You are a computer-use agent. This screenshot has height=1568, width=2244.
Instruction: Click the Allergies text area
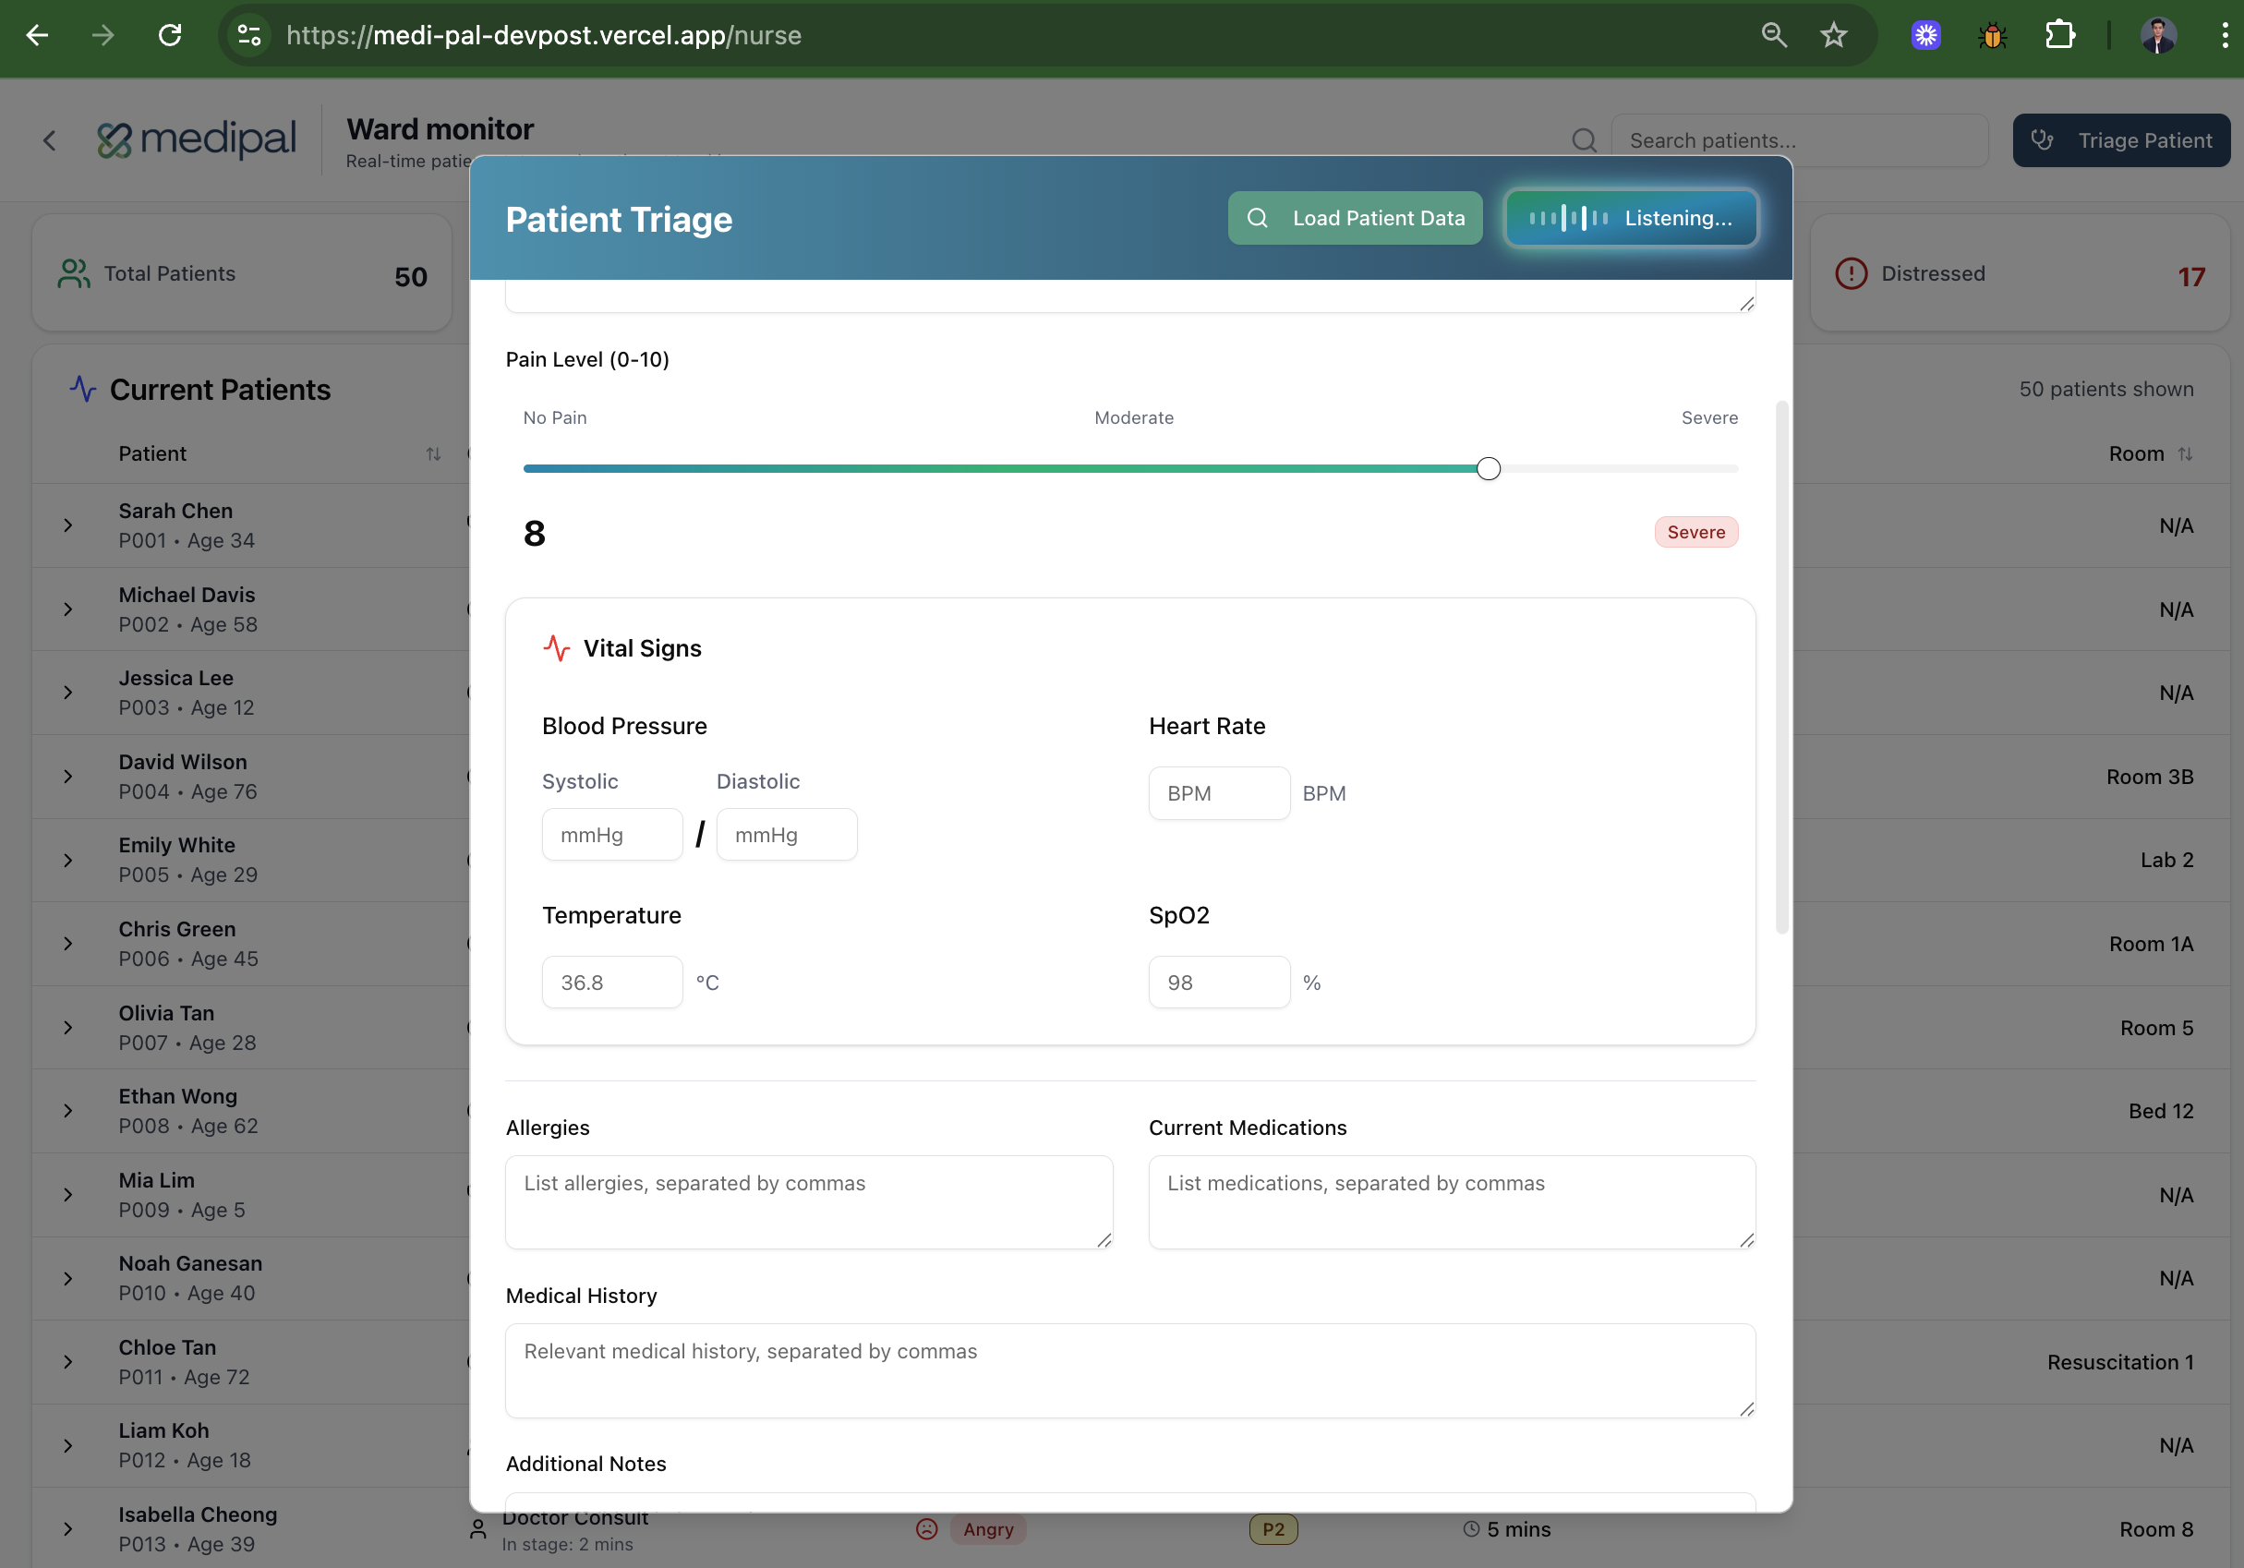pos(808,1201)
